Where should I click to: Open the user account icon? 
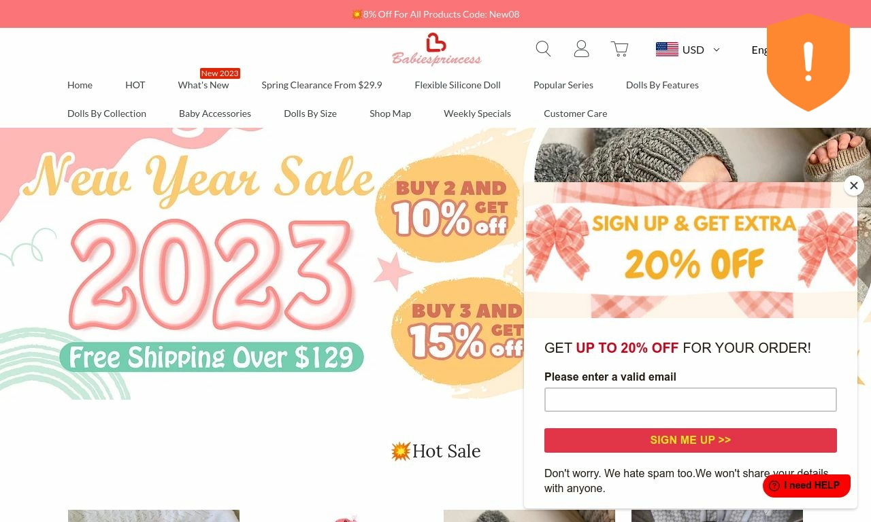pos(581,49)
